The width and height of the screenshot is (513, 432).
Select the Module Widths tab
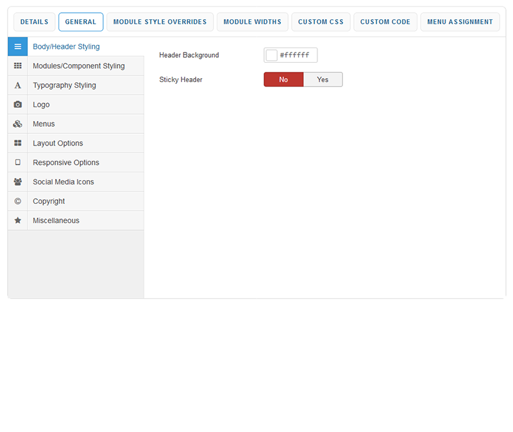pyautogui.click(x=252, y=22)
